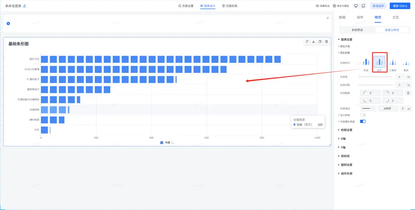This screenshot has width=415, height=210.
Task: Open the 页面设置 tab
Action: [186, 6]
